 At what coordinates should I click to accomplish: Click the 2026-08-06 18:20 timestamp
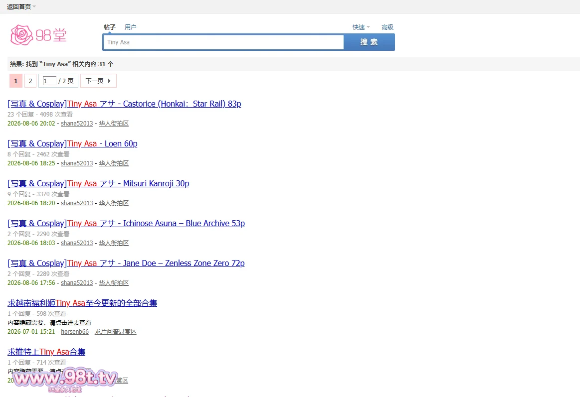pos(31,203)
